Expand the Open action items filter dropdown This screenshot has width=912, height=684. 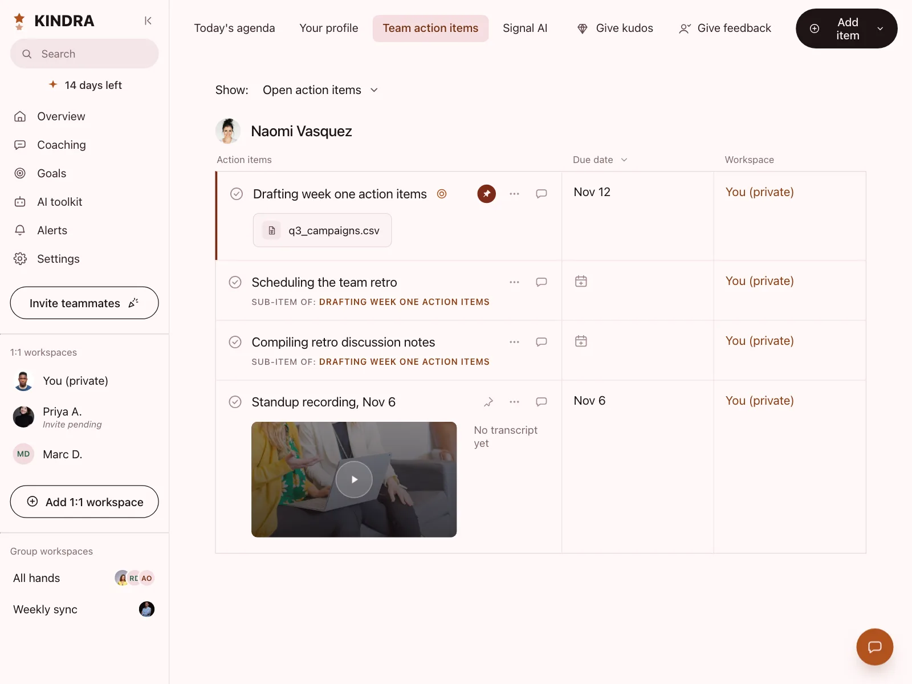point(320,90)
